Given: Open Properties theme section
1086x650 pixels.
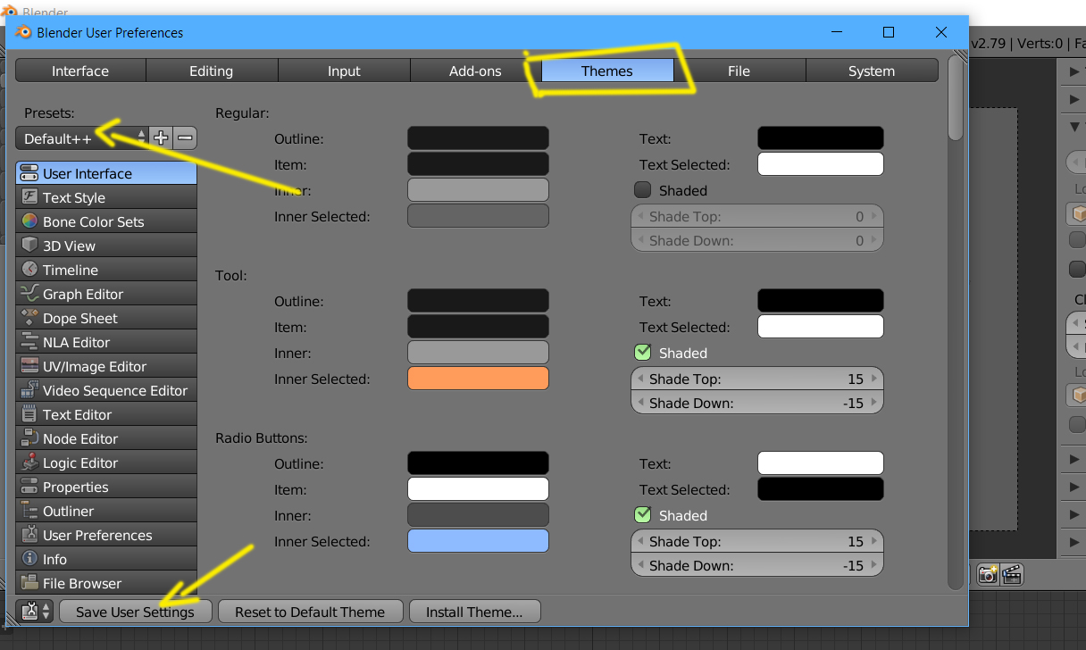Looking at the screenshot, I should 106,487.
